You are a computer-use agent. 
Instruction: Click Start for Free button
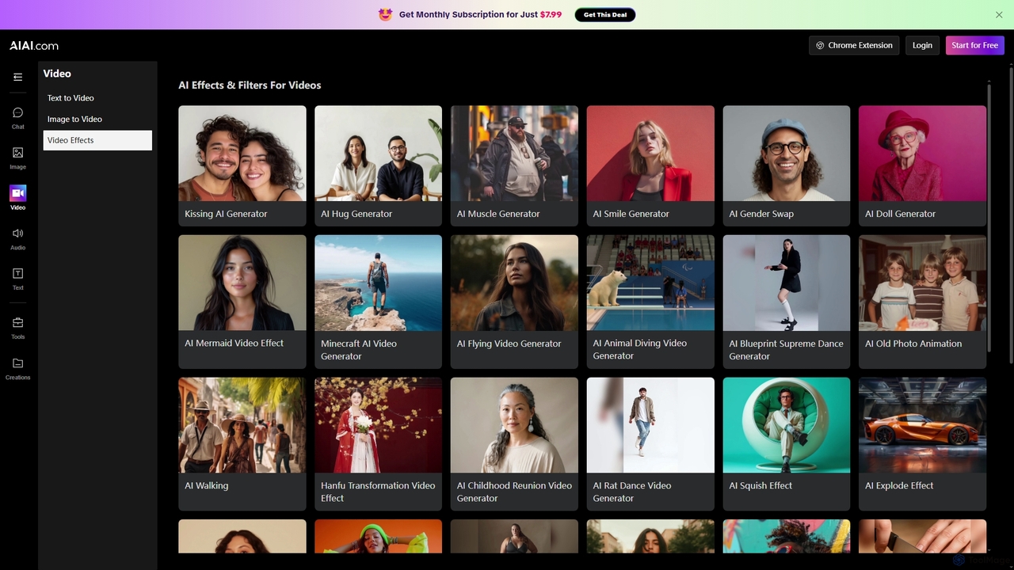click(974, 45)
